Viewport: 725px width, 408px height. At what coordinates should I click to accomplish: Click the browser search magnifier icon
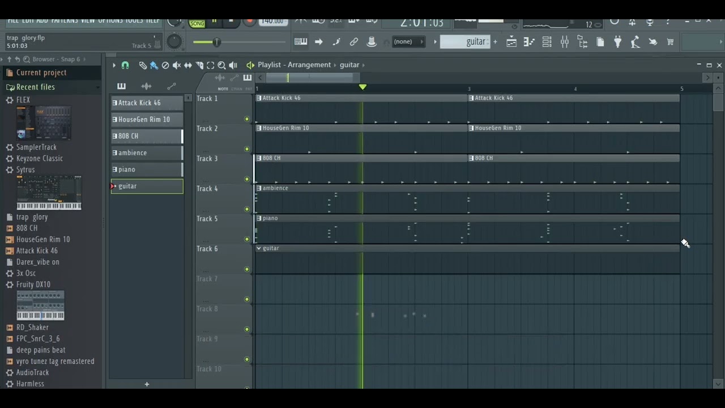pos(27,59)
